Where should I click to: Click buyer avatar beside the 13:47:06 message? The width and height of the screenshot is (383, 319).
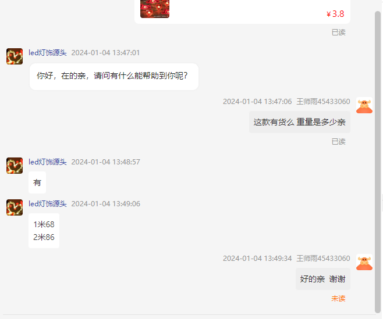(x=364, y=105)
